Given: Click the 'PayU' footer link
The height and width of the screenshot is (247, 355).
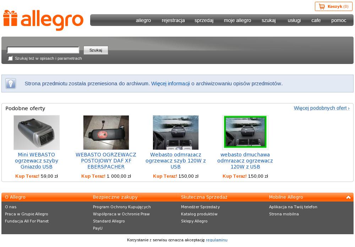Looking at the screenshot, I should (x=98, y=228).
